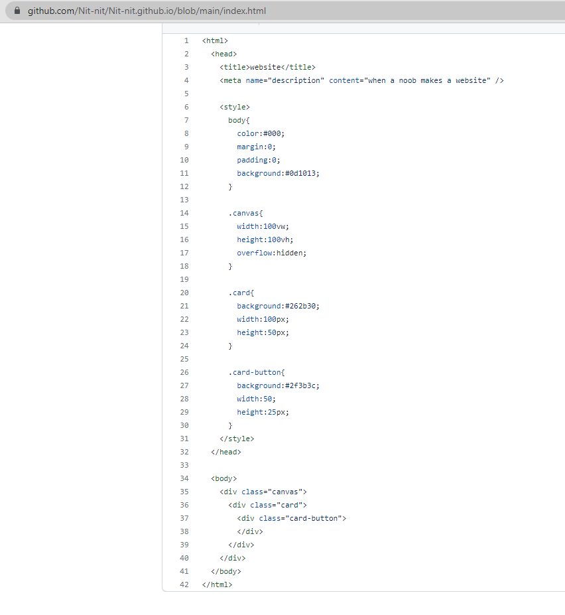565x615 pixels.
Task: Click the closing </head> tag
Action: coord(226,452)
